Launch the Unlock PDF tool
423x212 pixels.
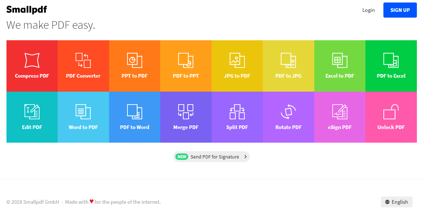pos(391,117)
